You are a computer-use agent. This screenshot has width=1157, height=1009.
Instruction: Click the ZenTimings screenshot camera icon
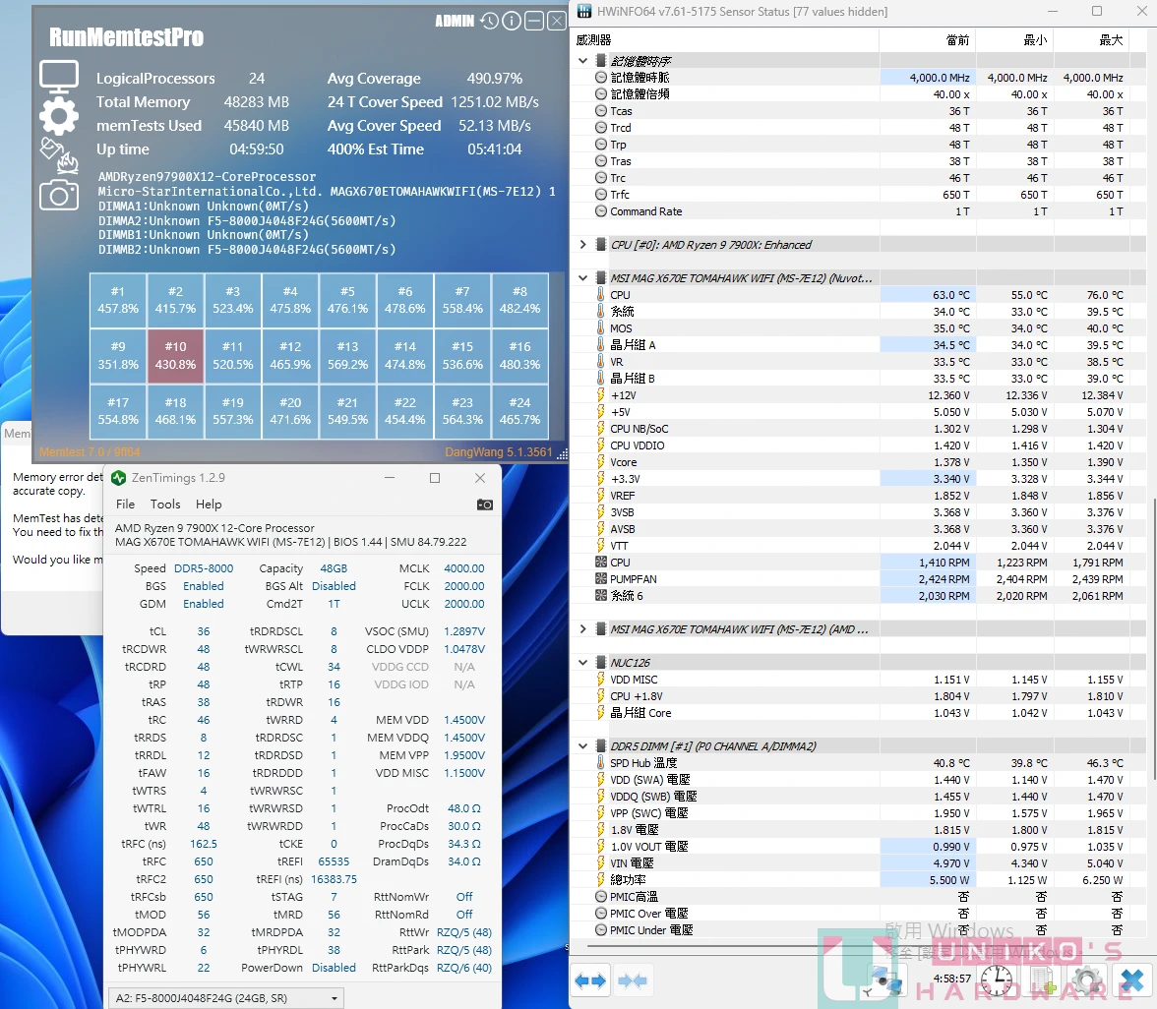pyautogui.click(x=485, y=504)
